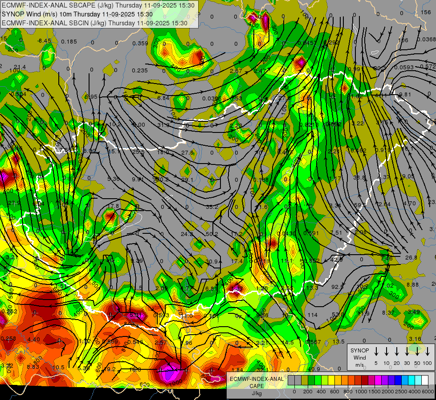Click the SBCIN header line
This screenshot has width=436, height=400.
tap(94, 23)
